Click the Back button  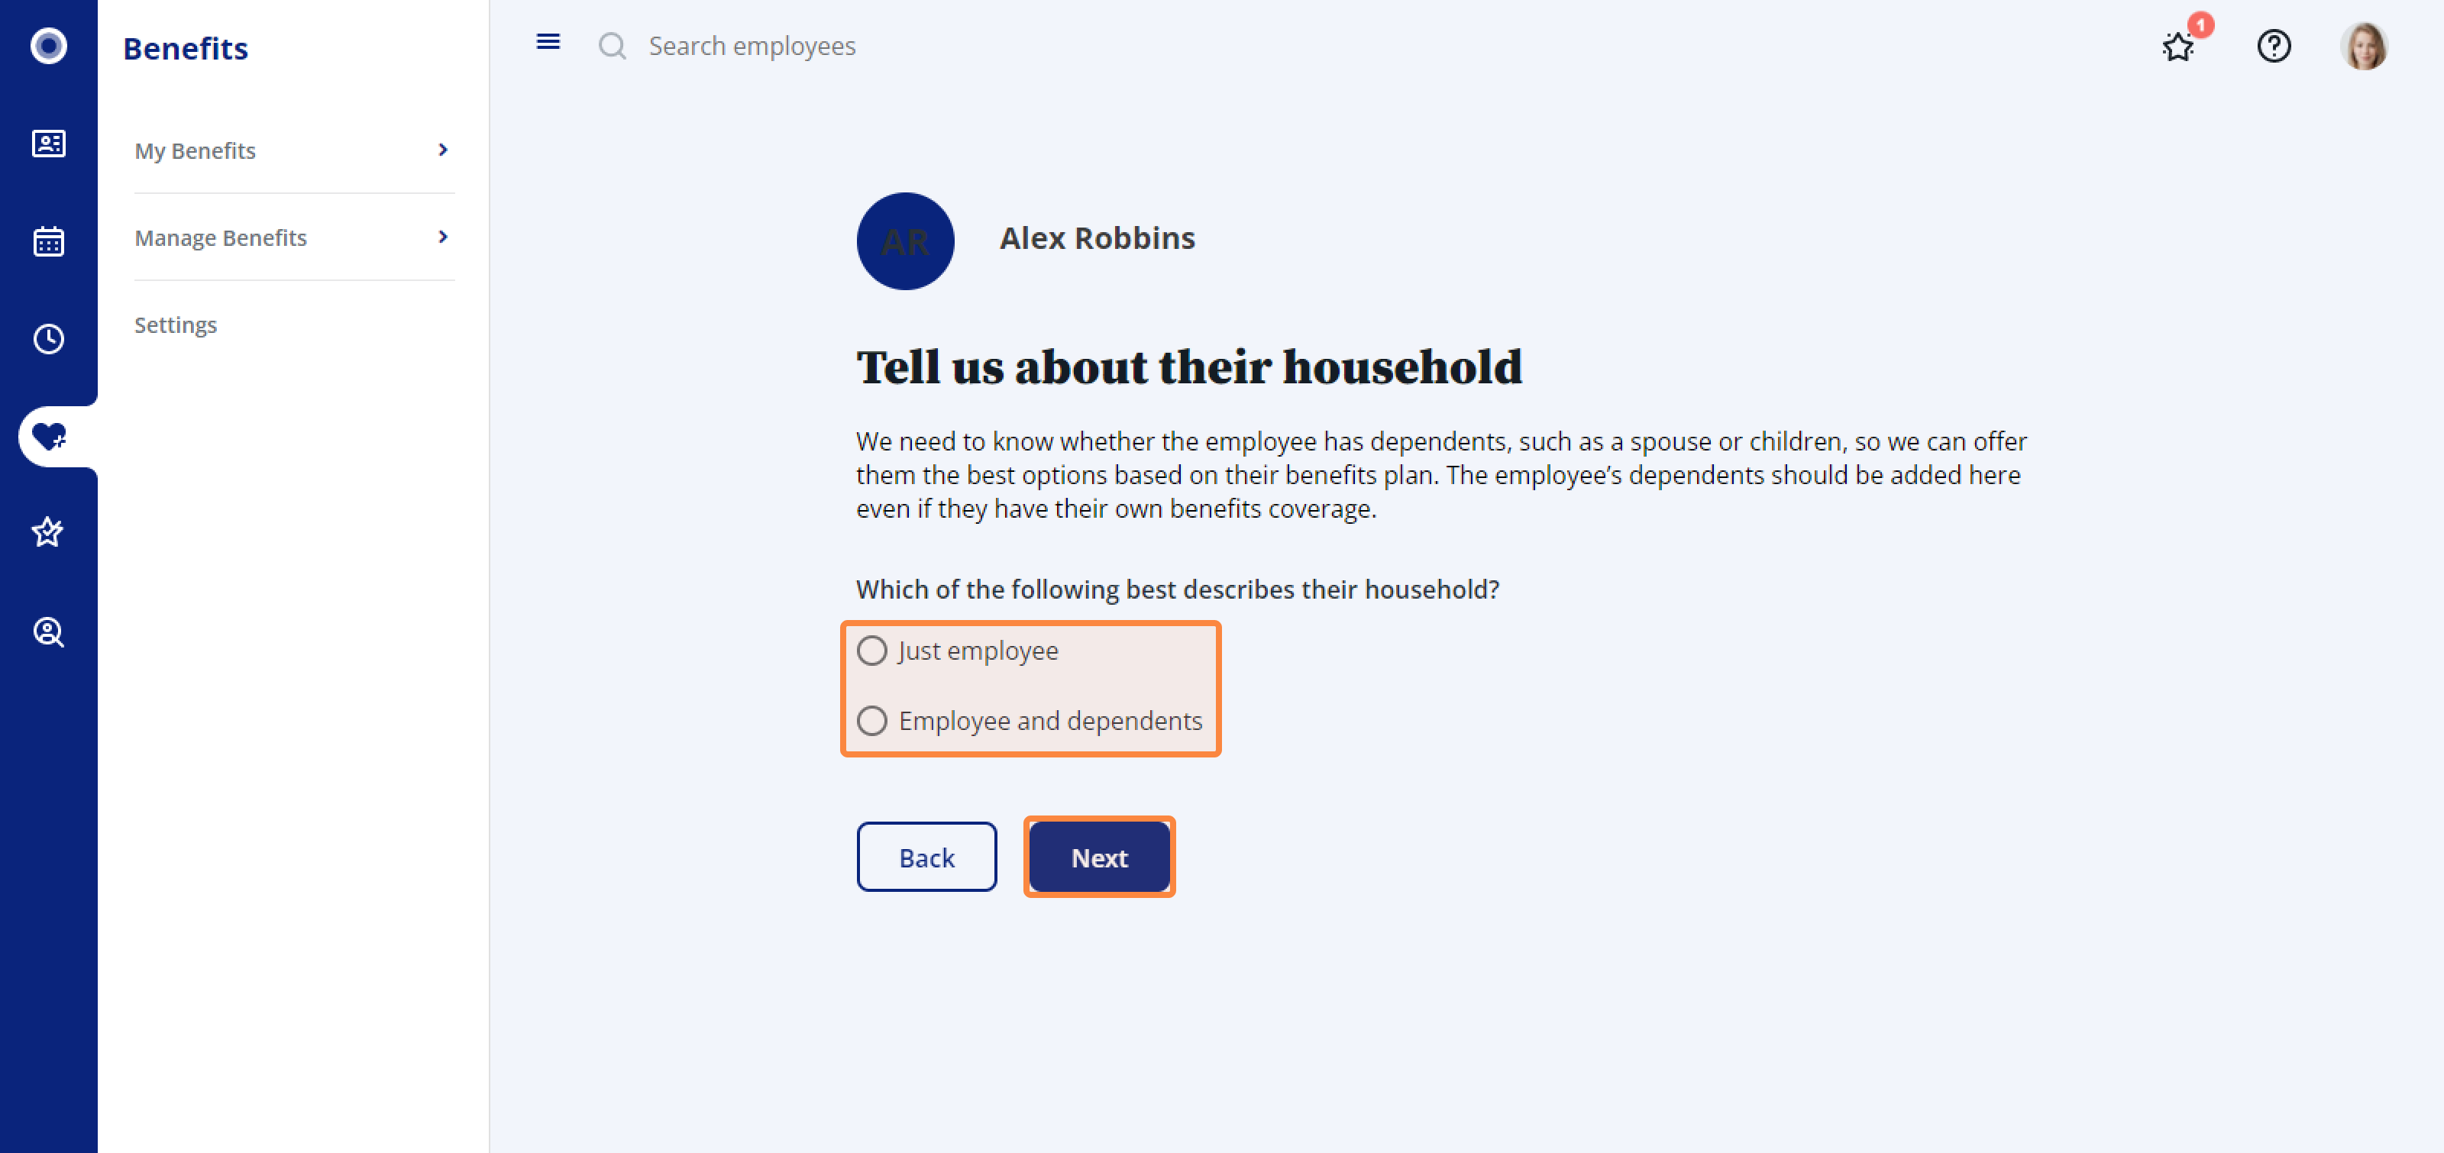[926, 857]
